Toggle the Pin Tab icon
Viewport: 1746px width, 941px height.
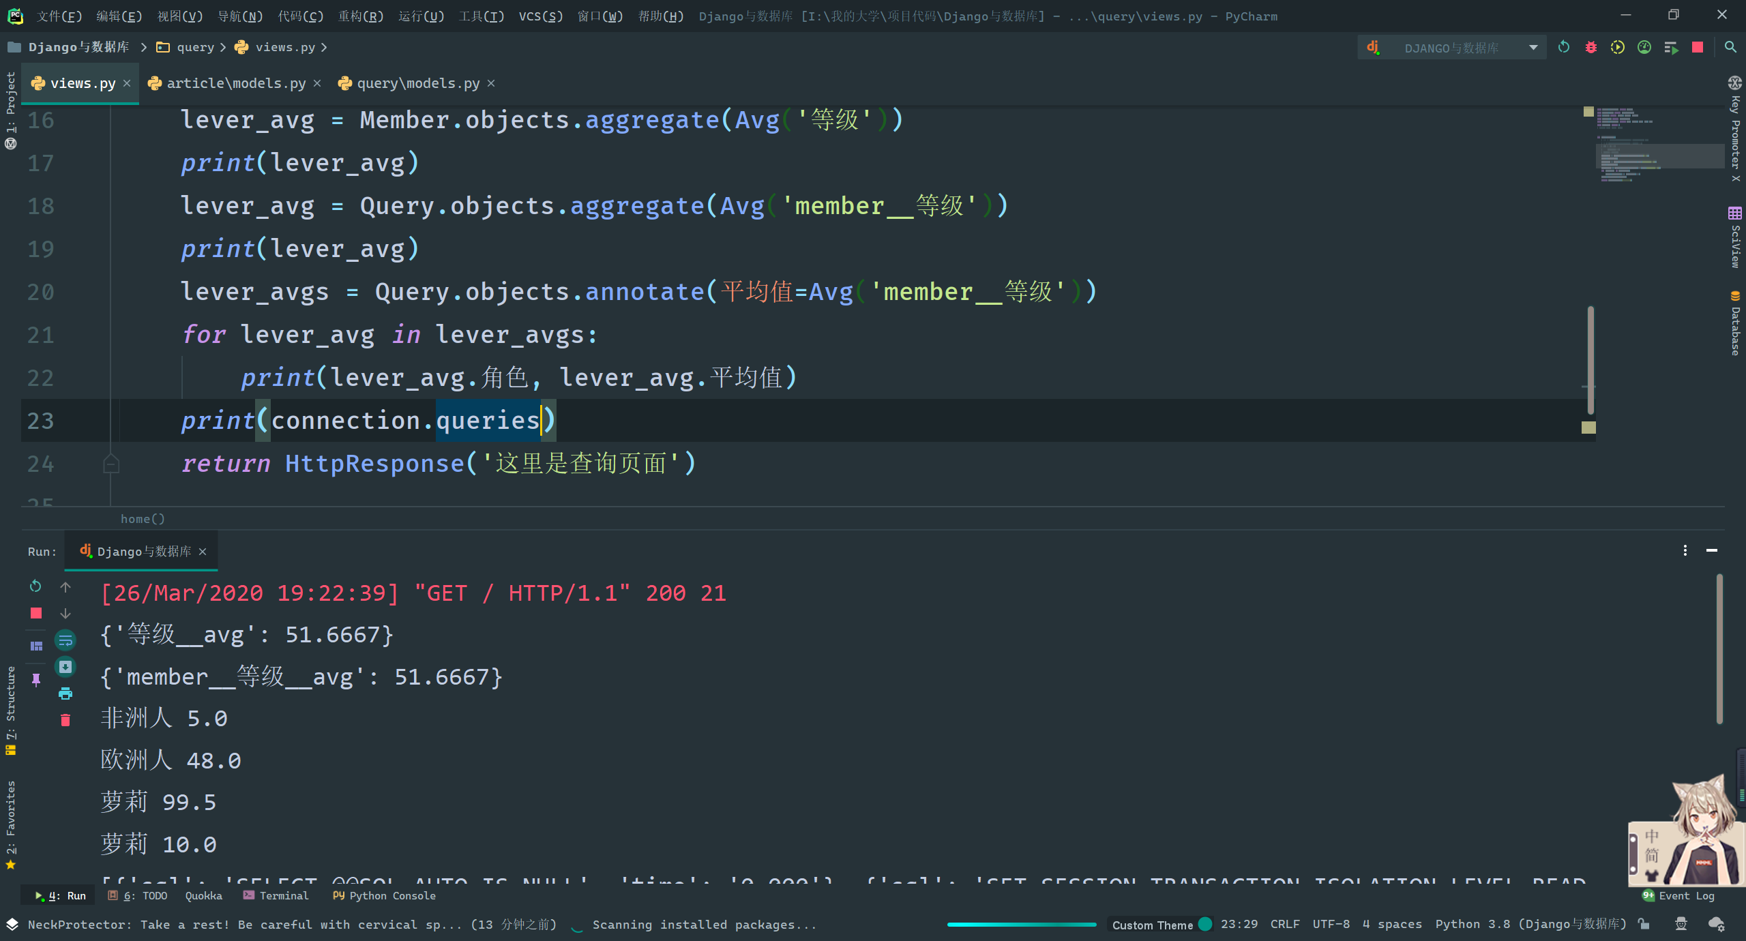[x=36, y=679]
